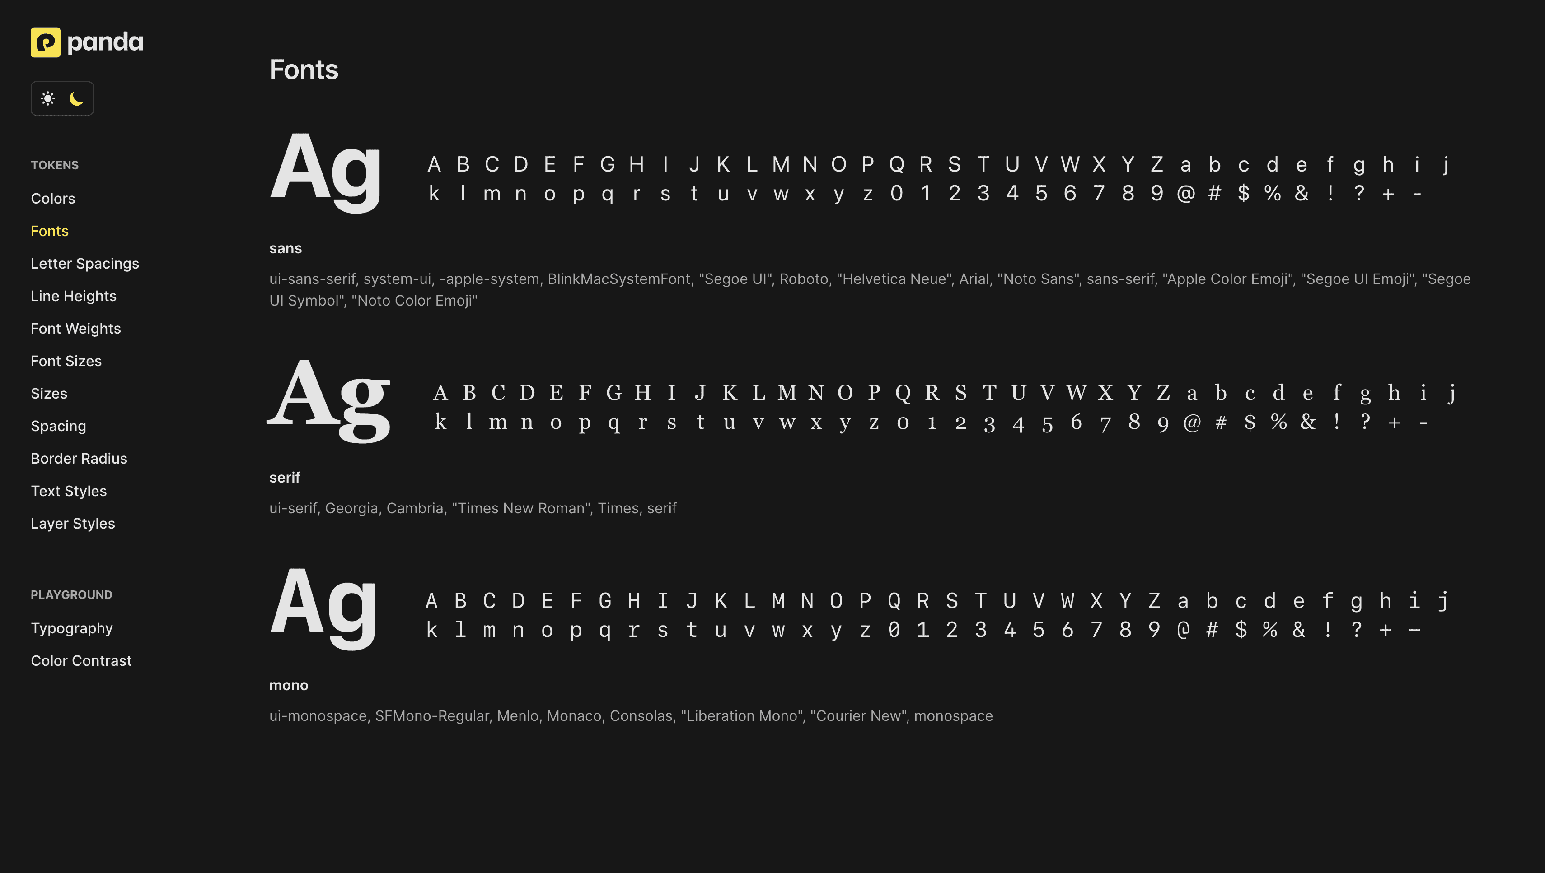Screen dimensions: 1545x873
Task: Scroll sidebar to Layer Styles
Action: (x=72, y=523)
